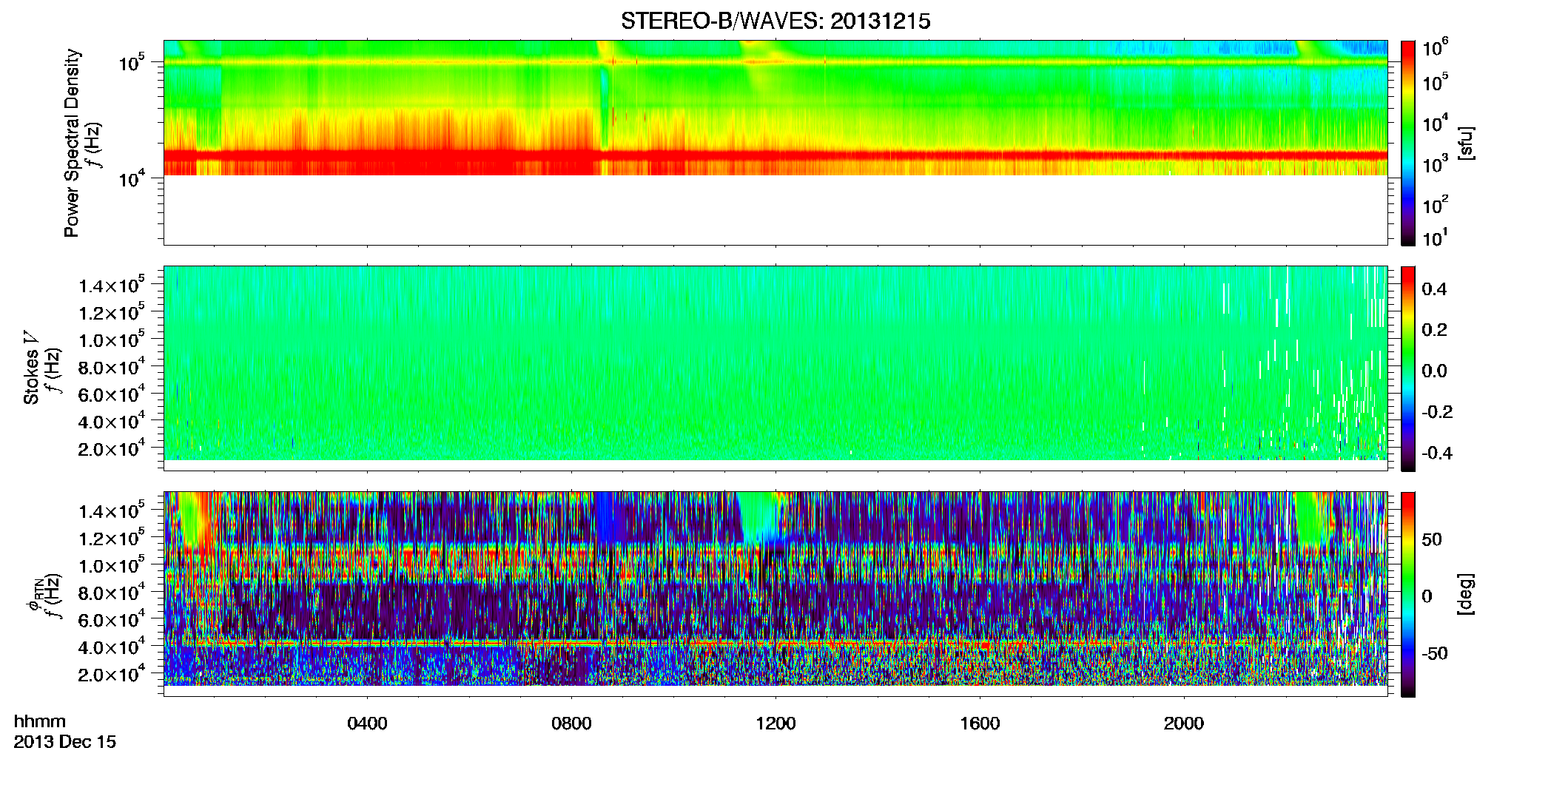
Task: Select the [deg] units label
Action: click(x=1465, y=594)
